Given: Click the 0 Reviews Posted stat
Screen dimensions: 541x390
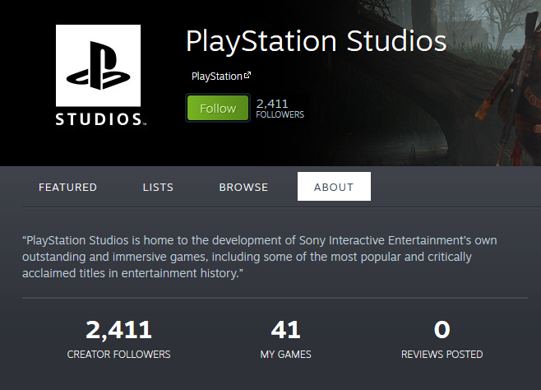Looking at the screenshot, I should coord(442,339).
